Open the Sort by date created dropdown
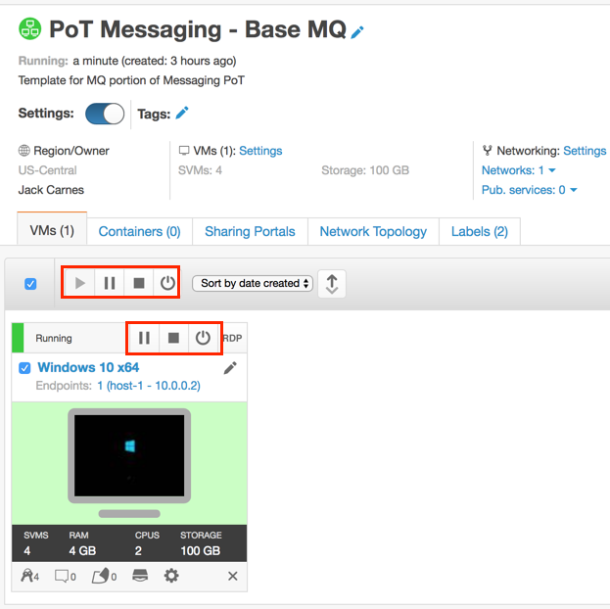 coord(253,283)
